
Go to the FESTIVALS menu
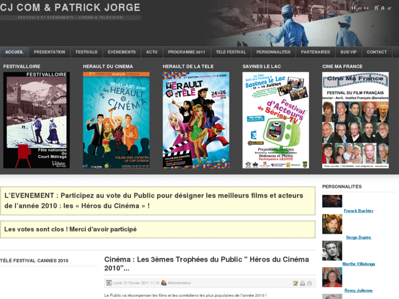(x=87, y=52)
